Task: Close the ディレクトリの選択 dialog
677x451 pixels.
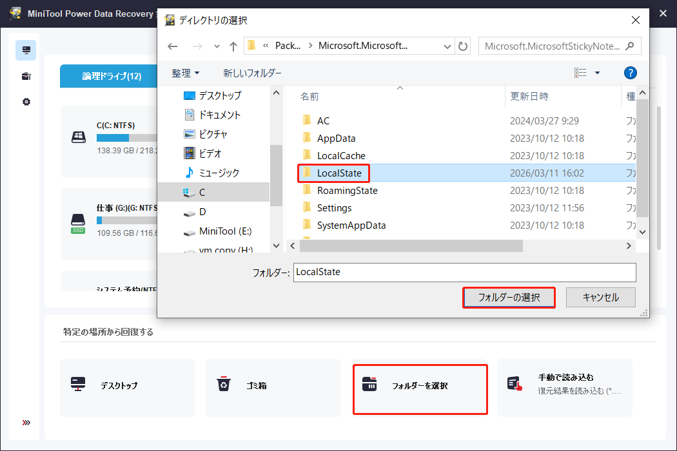Action: (x=636, y=20)
